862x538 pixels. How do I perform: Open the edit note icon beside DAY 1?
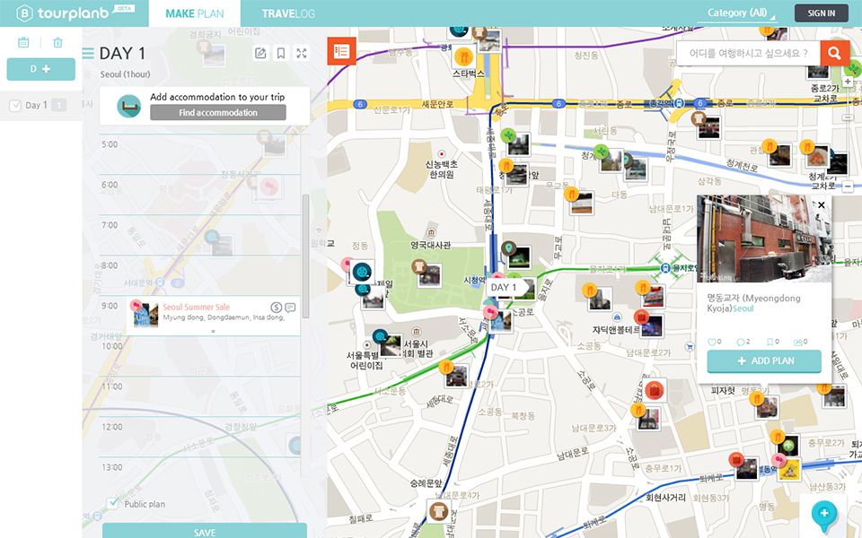pos(260,54)
